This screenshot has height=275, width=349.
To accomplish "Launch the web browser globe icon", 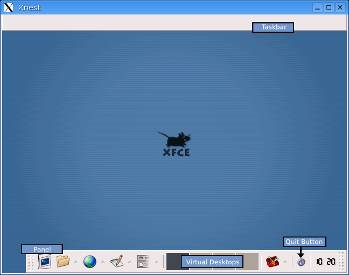I will point(90,262).
